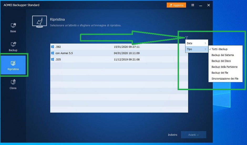Screen dimensions: 247x145
Task: Click the filter funnel icon
Action: pyautogui.click(x=187, y=38)
